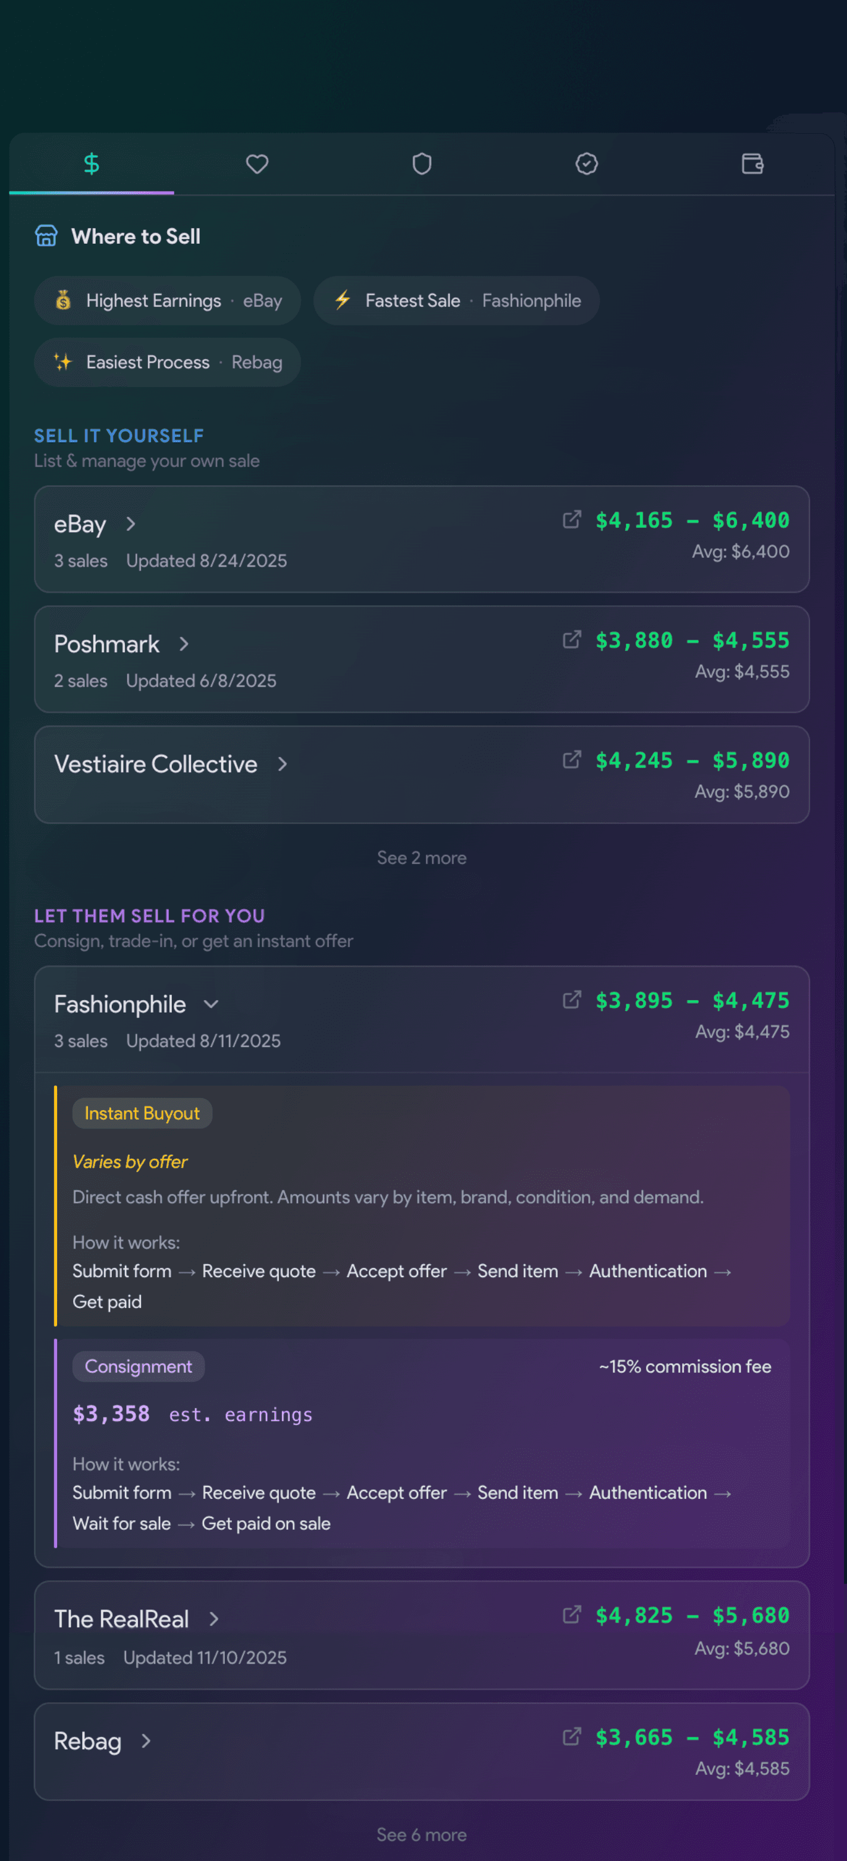Toggle the Easiest Process Rebag filter
The image size is (847, 1861).
coord(167,362)
